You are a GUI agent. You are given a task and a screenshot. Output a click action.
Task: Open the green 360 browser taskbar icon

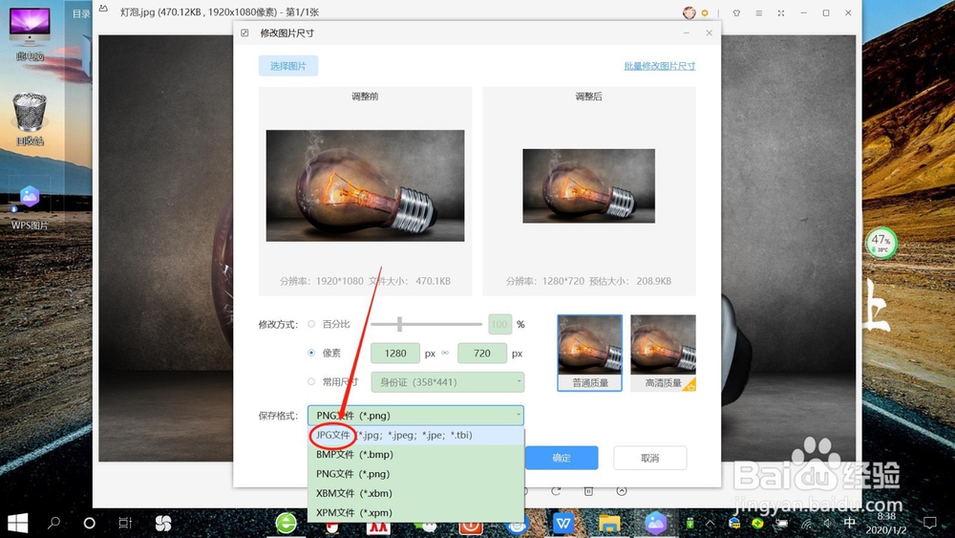tap(286, 524)
